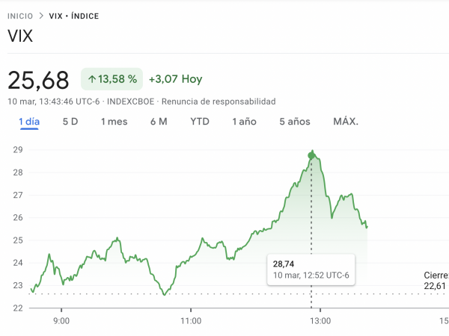This screenshot has width=449, height=336.
Task: Click the Cierre 22,61 label
Action: (436, 281)
